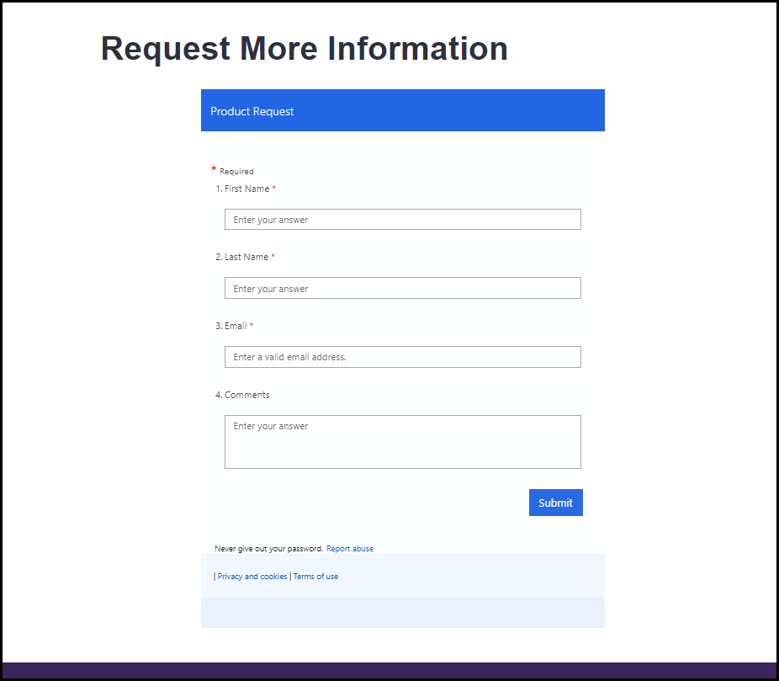Click the Request More Information title
The image size is (779, 681).
(304, 48)
